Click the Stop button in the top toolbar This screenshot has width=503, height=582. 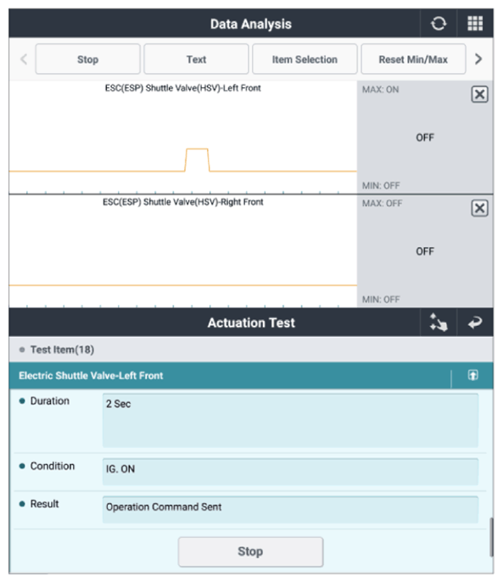point(87,59)
